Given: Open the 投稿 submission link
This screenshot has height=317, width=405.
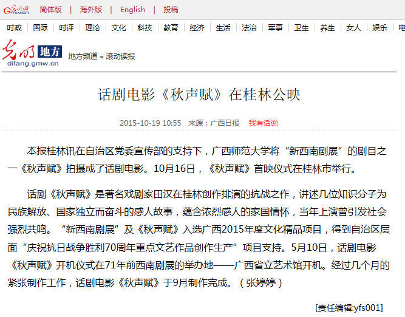Looking at the screenshot, I should click(x=171, y=10).
